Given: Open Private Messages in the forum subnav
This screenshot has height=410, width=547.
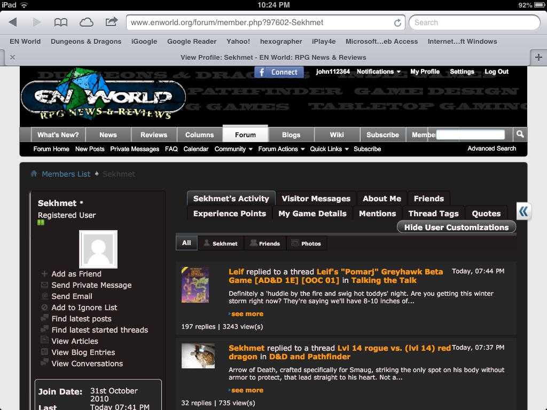Looking at the screenshot, I should [135, 149].
